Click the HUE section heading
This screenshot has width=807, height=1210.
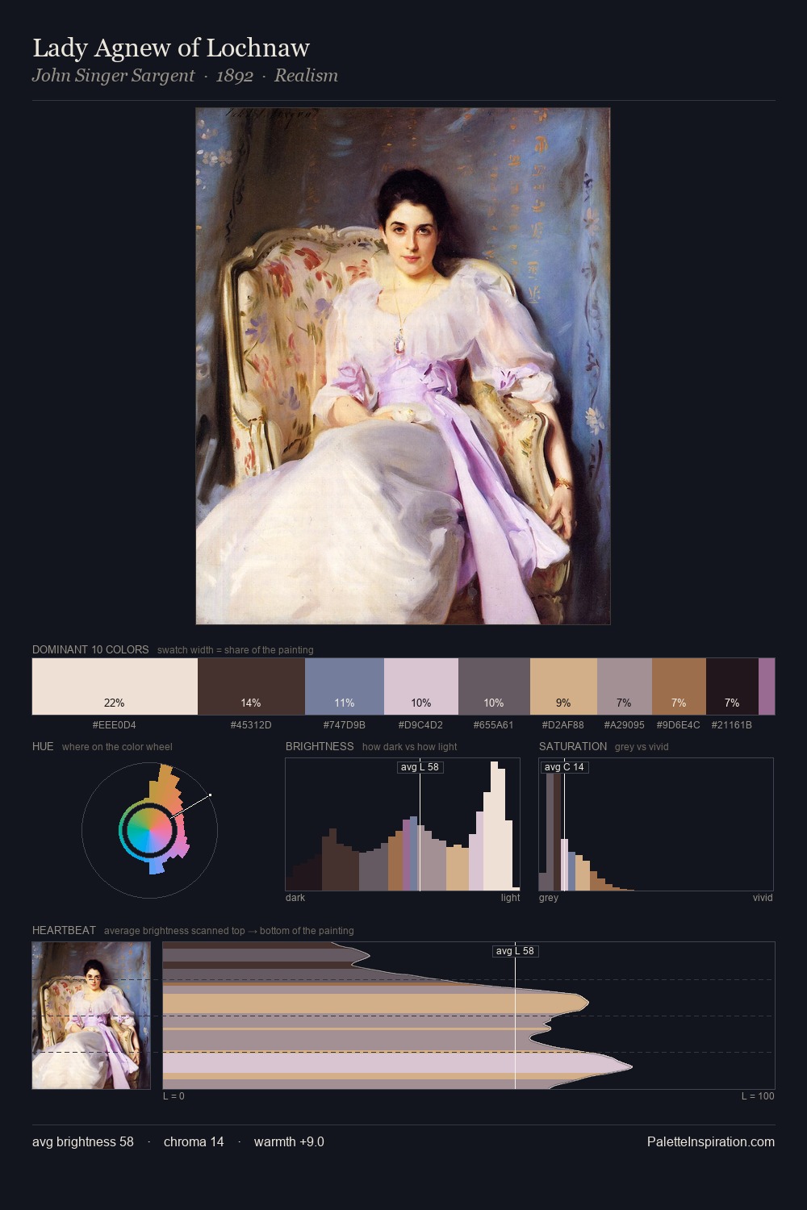(x=43, y=746)
